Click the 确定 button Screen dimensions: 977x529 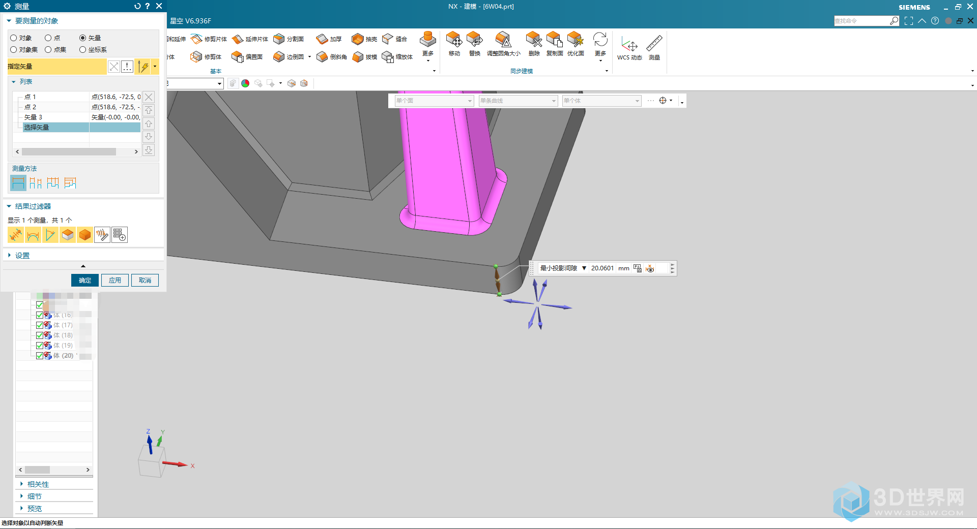coord(85,281)
